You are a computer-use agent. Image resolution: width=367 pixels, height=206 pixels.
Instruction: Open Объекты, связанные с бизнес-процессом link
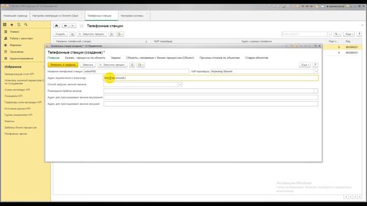[160, 58]
